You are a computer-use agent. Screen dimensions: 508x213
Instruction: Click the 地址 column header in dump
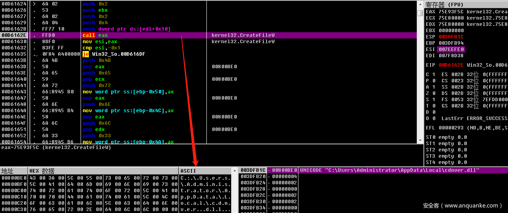tap(8, 171)
